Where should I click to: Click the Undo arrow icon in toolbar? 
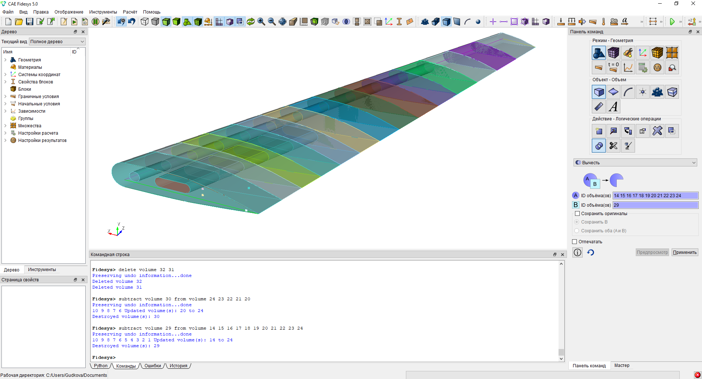(132, 22)
